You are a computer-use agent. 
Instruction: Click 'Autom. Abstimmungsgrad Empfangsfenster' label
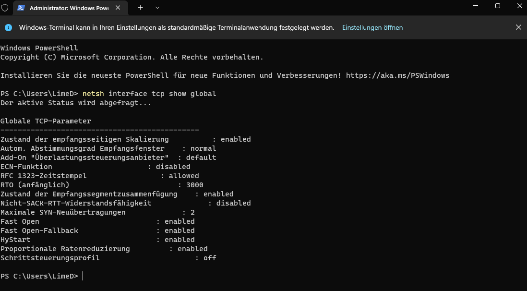click(x=83, y=148)
